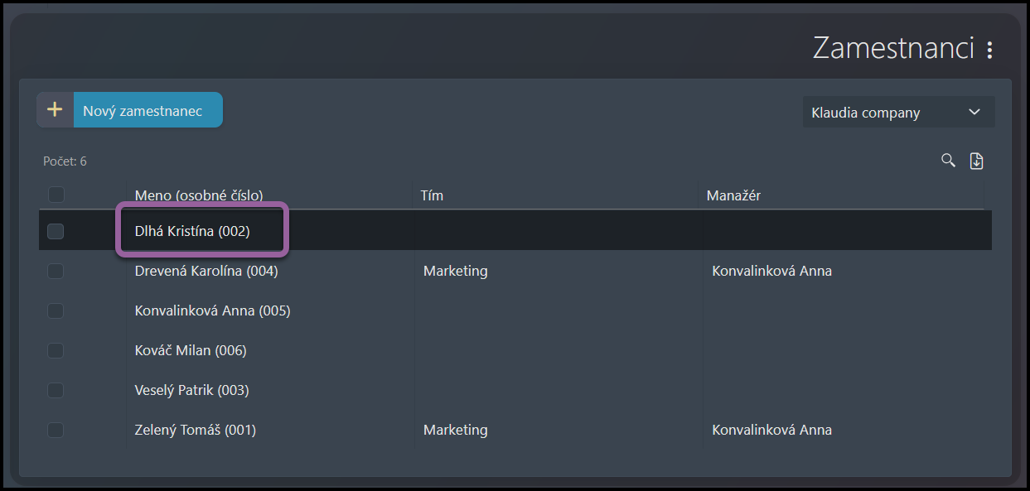The height and width of the screenshot is (491, 1030).
Task: Open employee Dlhá Kristína (002)
Action: click(192, 232)
